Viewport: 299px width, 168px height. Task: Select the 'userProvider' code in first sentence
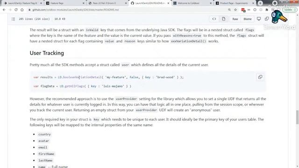click(126, 99)
